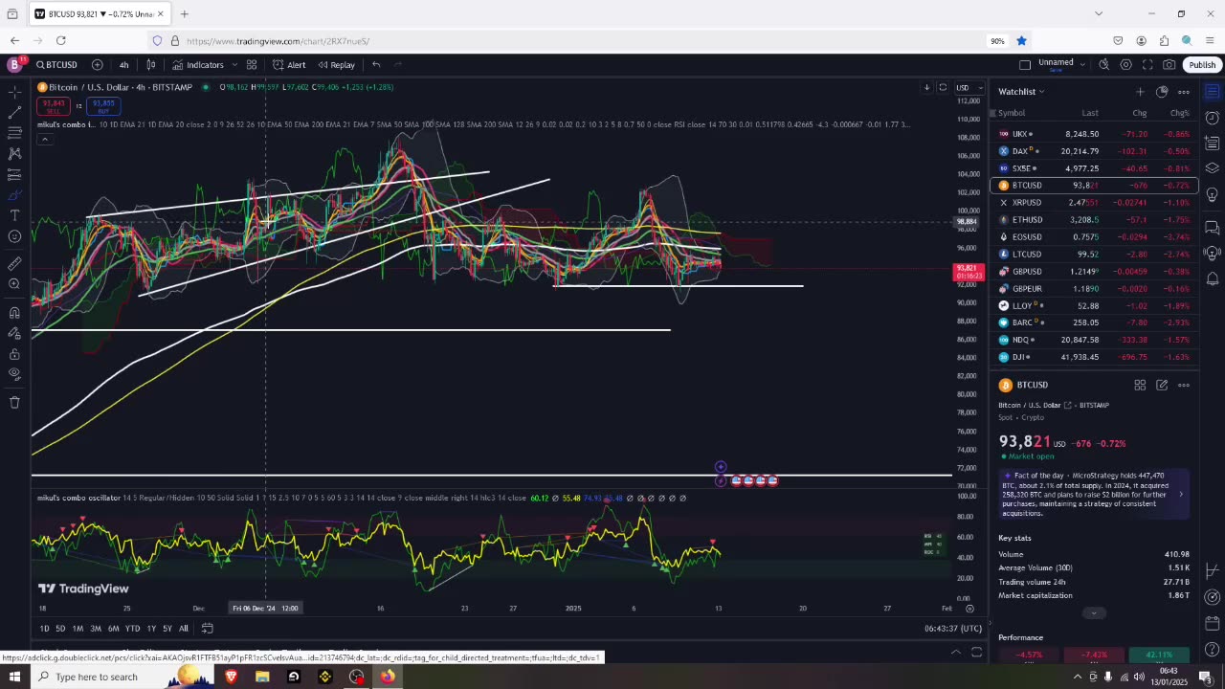Screen dimensions: 1225x689
Task: Open the user profile avatar menu
Action: pos(14,65)
